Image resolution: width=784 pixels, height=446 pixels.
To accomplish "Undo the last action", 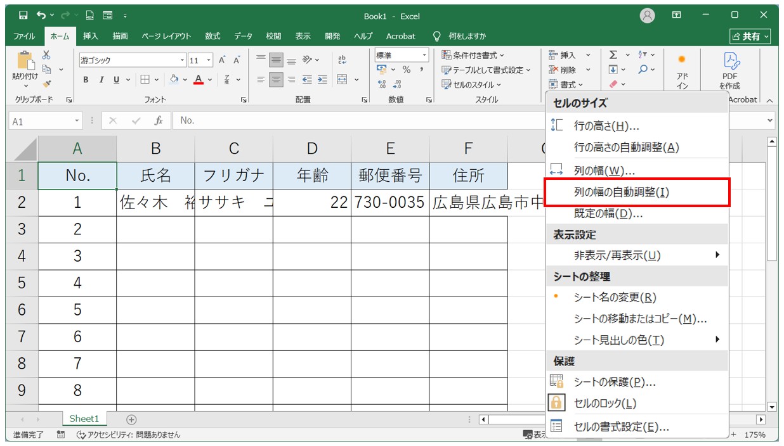I will tap(41, 15).
